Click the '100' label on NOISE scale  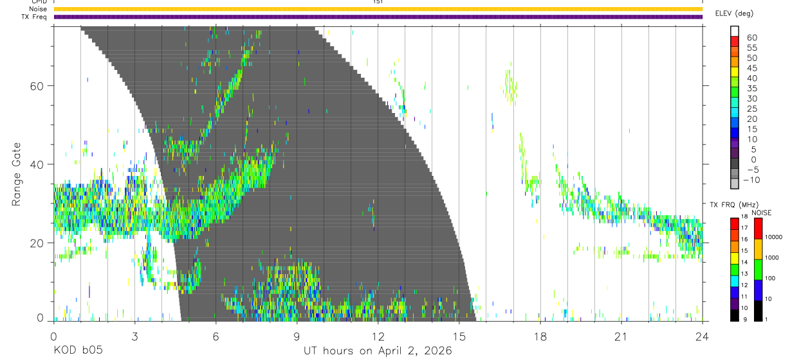coord(769,278)
